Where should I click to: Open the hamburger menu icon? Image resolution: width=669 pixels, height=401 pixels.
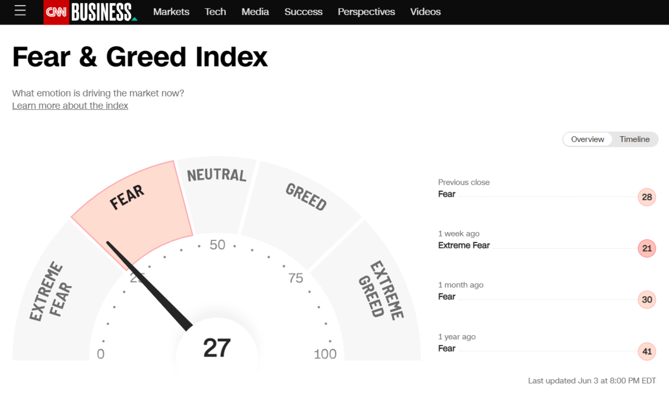[x=20, y=11]
